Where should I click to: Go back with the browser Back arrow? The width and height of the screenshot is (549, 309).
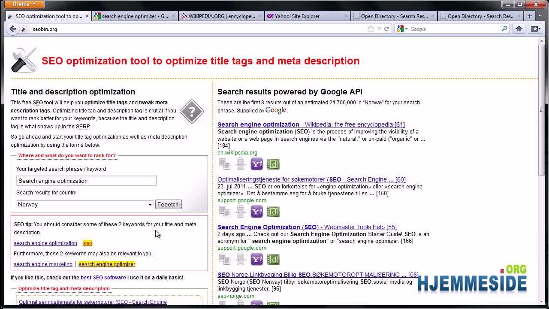click(13, 29)
